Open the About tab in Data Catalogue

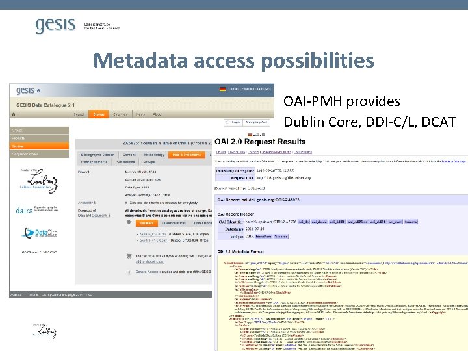(157, 114)
